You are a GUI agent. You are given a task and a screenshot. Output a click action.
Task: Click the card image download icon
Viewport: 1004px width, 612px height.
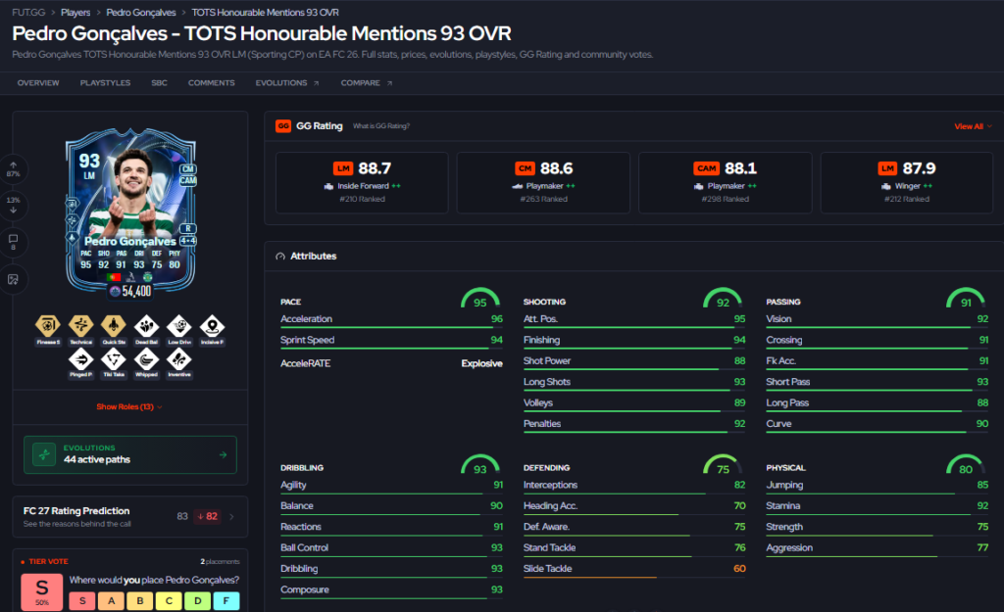click(x=14, y=279)
